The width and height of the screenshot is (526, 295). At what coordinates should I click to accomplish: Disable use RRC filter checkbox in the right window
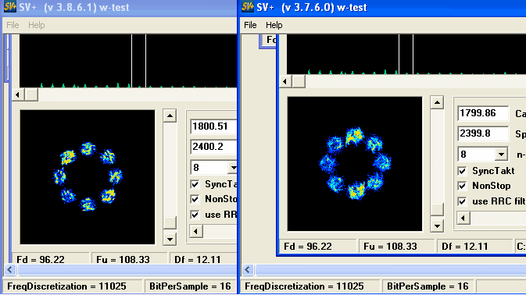tap(462, 201)
